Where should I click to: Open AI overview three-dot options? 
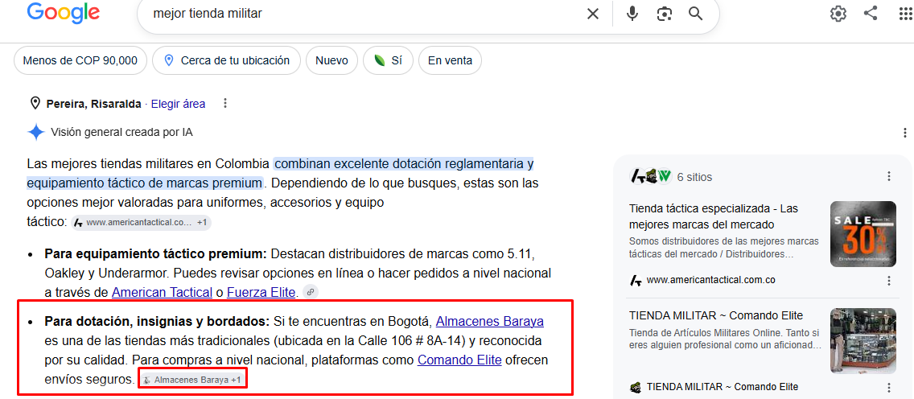[x=904, y=132]
